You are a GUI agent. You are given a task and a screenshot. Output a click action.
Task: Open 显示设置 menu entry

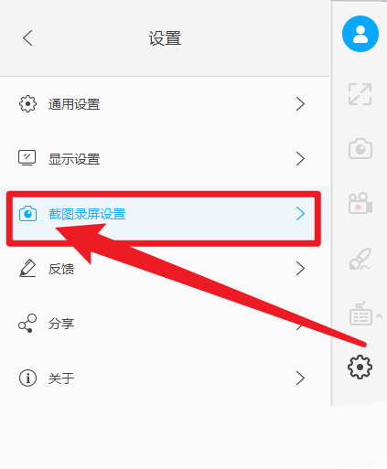coord(165,159)
